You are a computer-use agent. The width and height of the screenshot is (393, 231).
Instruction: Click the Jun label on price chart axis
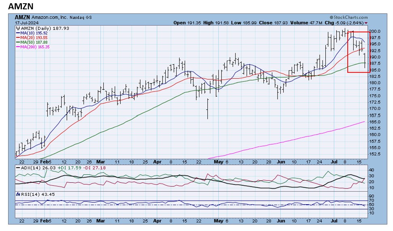pos(281,162)
